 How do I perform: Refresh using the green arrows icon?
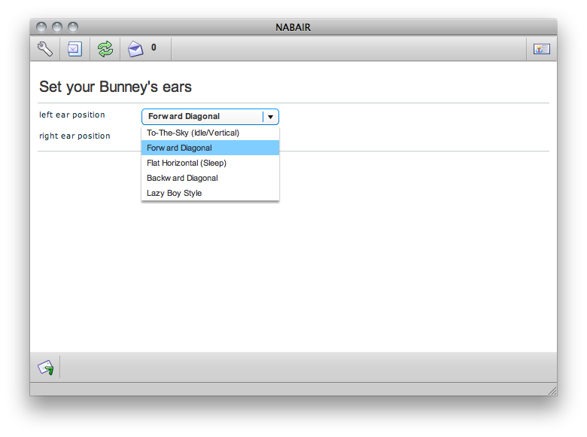105,49
